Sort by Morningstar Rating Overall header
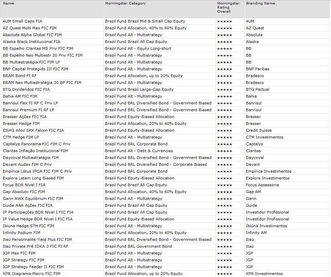This screenshot has height=277, width=331. pos(228,8)
